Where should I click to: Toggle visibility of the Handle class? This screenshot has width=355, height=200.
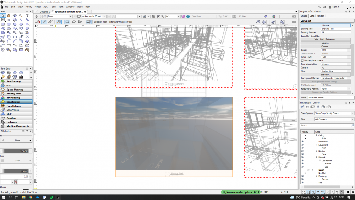[302, 163]
